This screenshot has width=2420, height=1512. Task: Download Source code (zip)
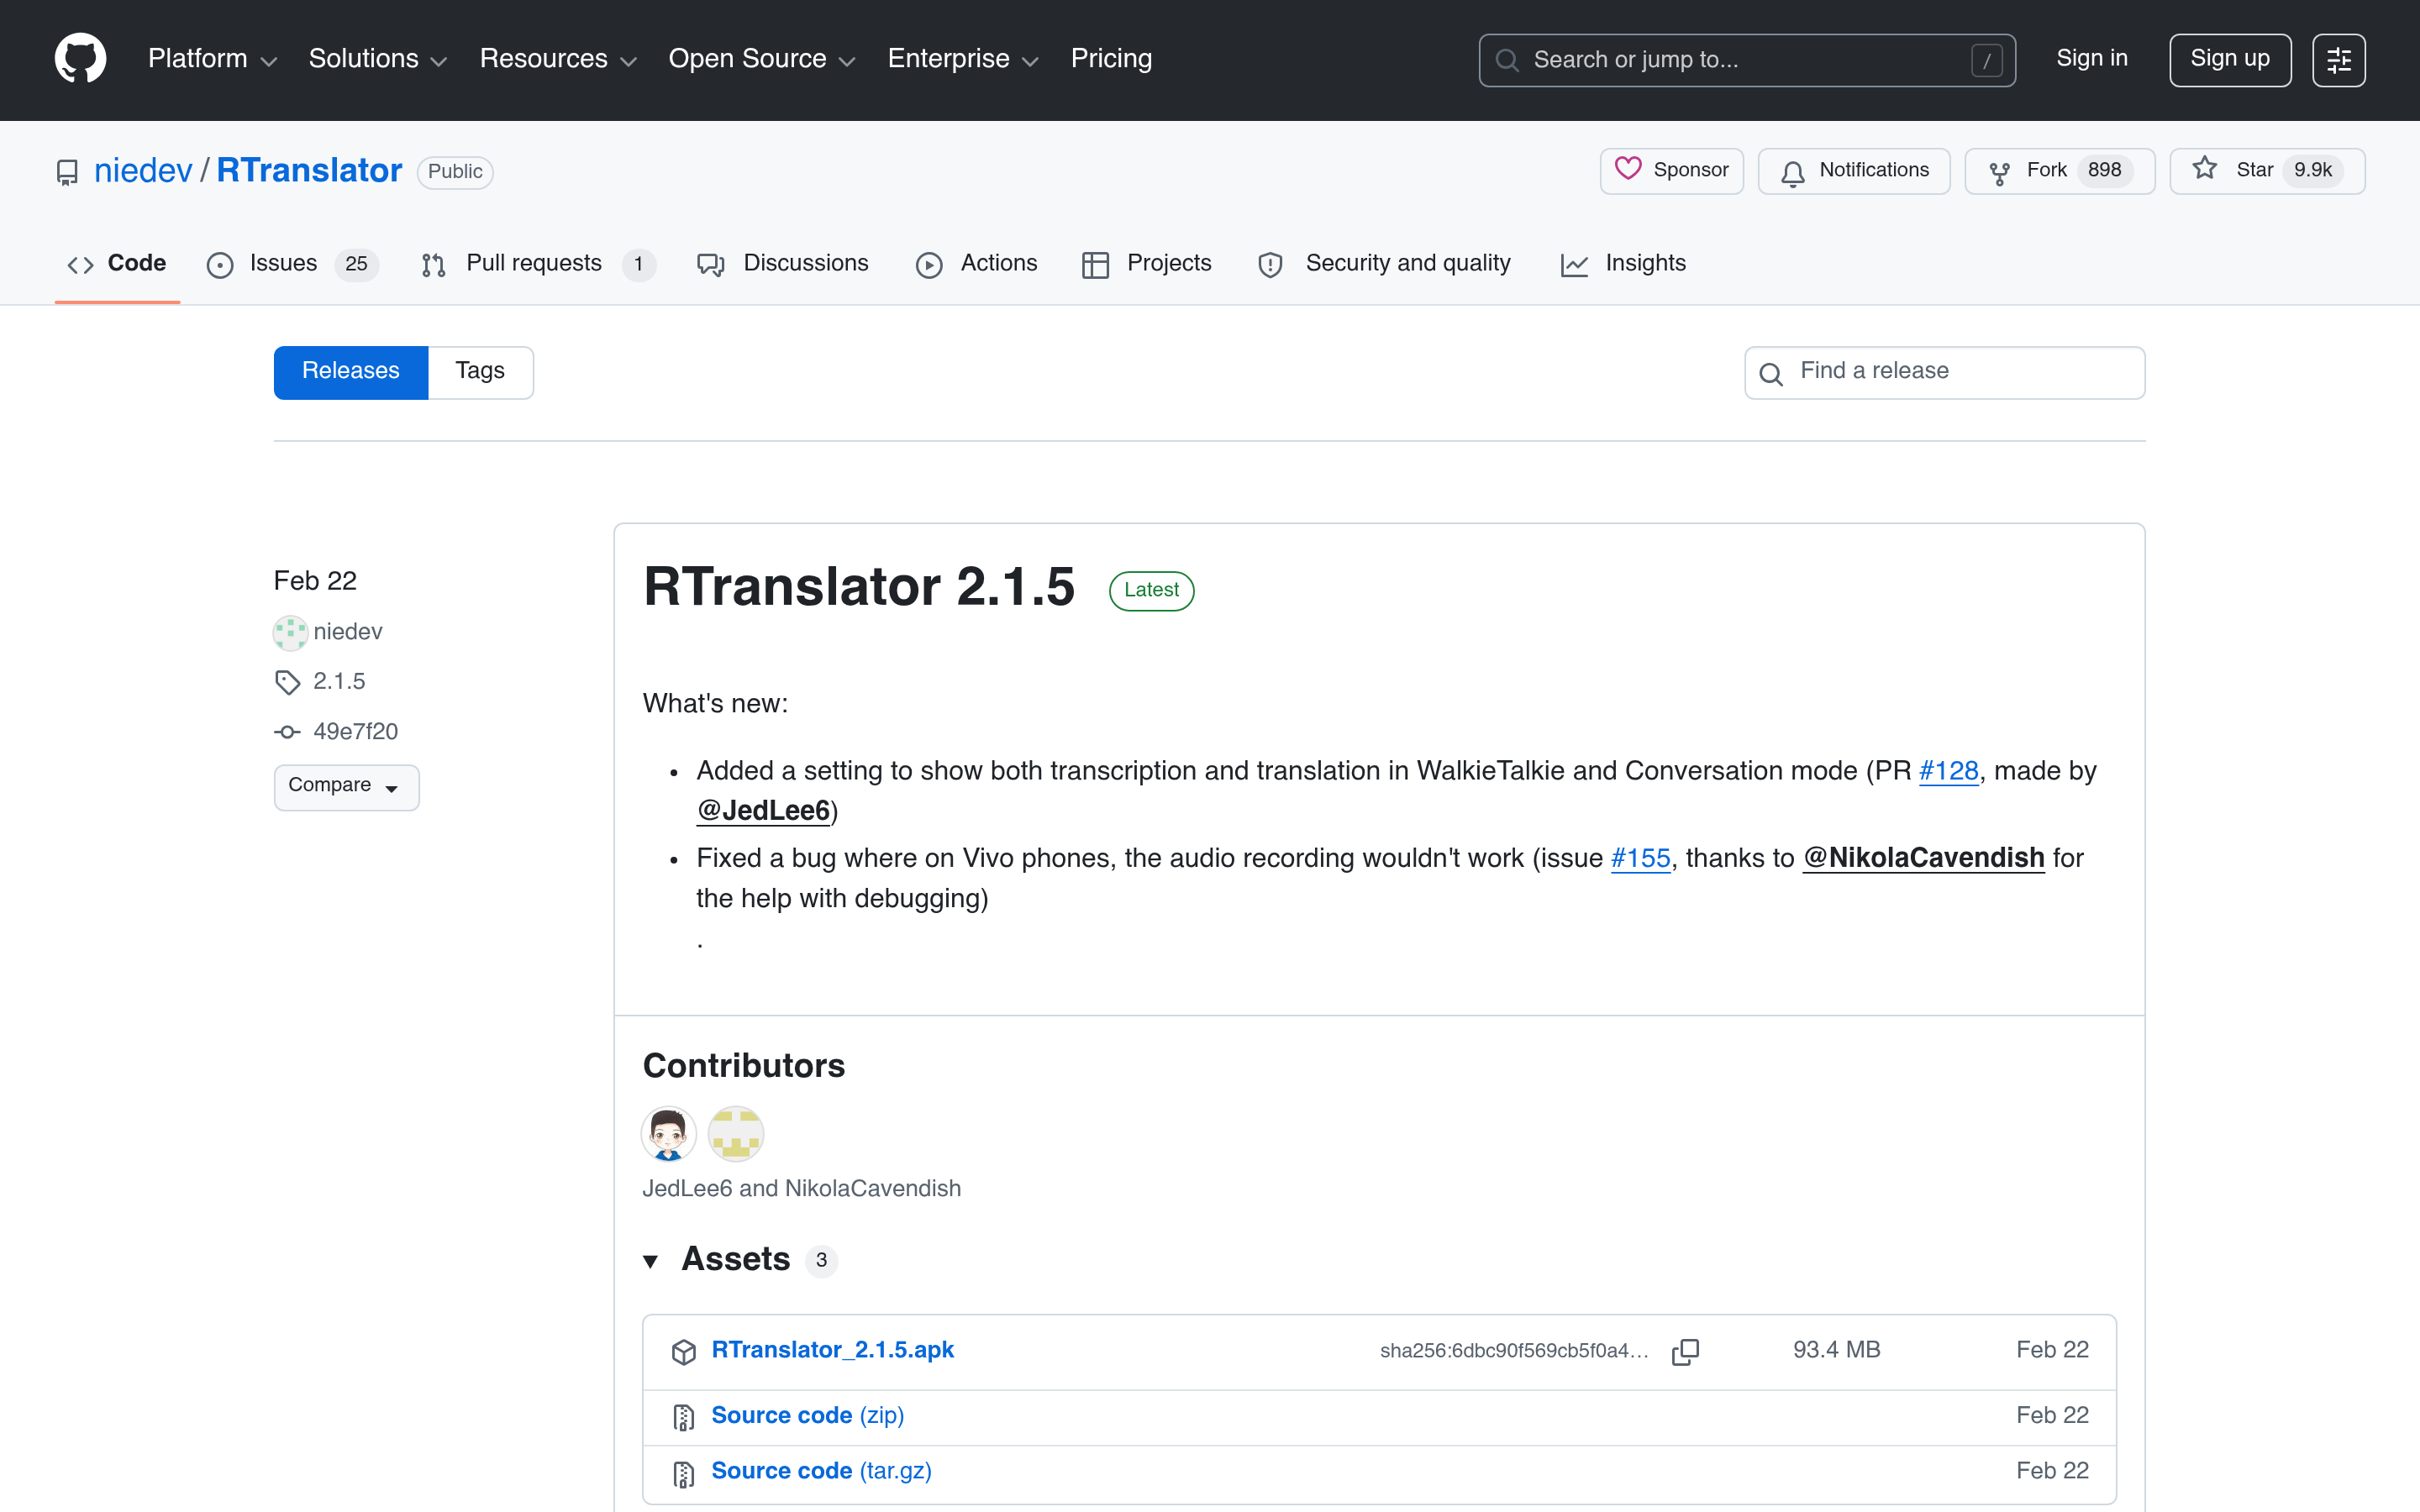(807, 1416)
